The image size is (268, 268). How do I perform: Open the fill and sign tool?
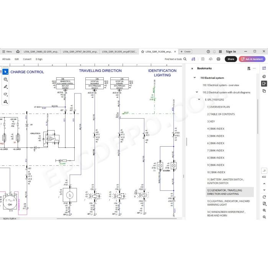pos(5,102)
